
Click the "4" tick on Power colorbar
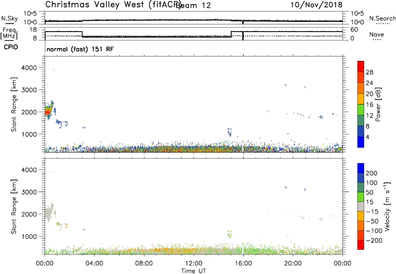368,137
